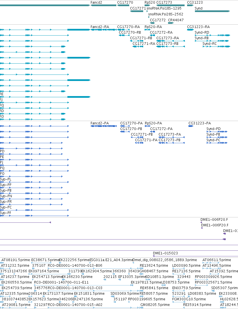The width and height of the screenshot is (238, 309).
Task: Click the CG17271-RA transcript label
Action: 144,43
